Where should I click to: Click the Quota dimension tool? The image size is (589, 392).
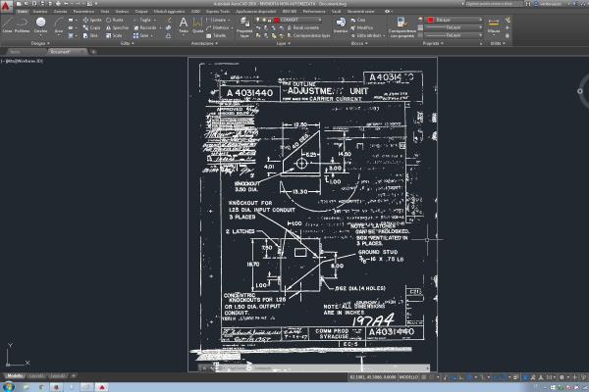pyautogui.click(x=198, y=24)
